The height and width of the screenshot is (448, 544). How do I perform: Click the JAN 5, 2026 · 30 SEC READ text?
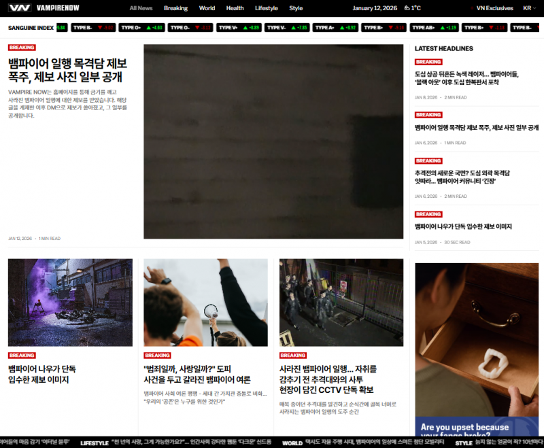point(443,243)
